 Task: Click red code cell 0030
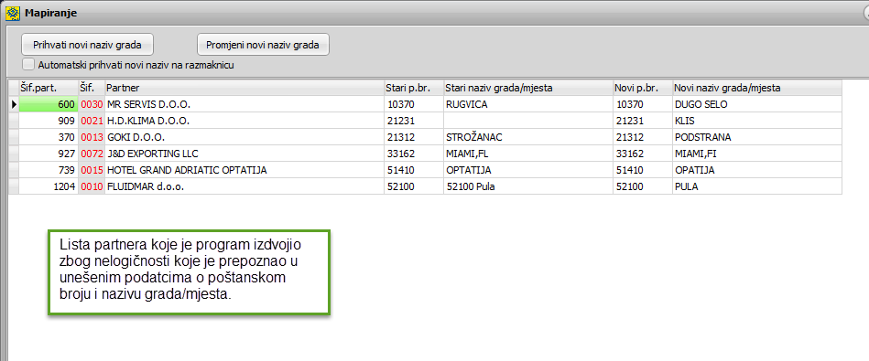click(x=92, y=104)
